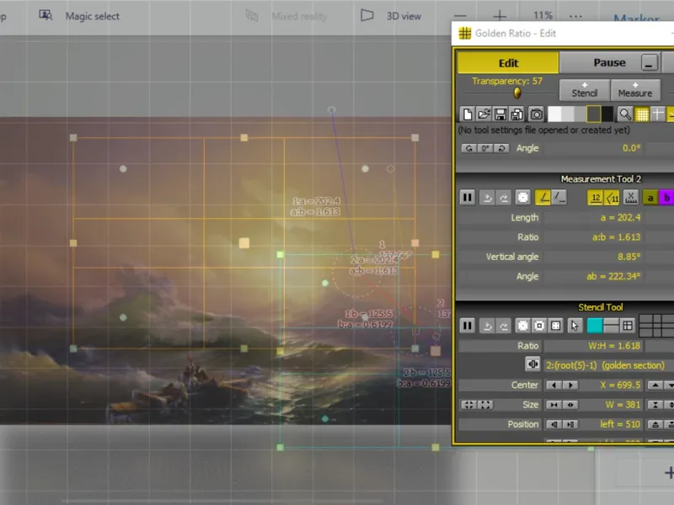Viewport: 674px width, 505px height.
Task: Pause the Stencil Tool
Action: pos(468,326)
